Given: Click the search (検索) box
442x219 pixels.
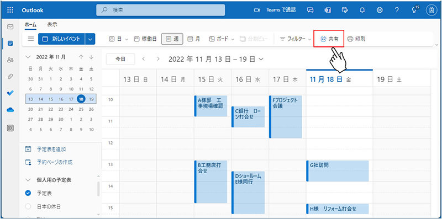Looking at the screenshot, I should (161, 10).
